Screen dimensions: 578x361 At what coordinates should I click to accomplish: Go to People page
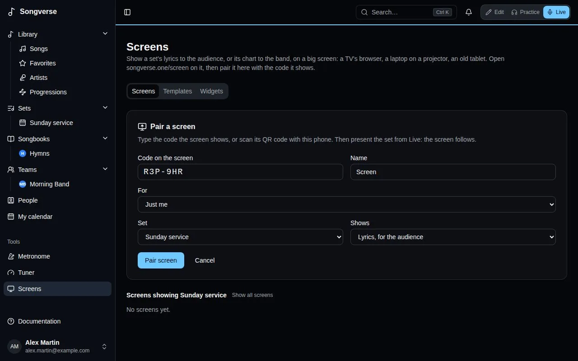tap(57, 200)
